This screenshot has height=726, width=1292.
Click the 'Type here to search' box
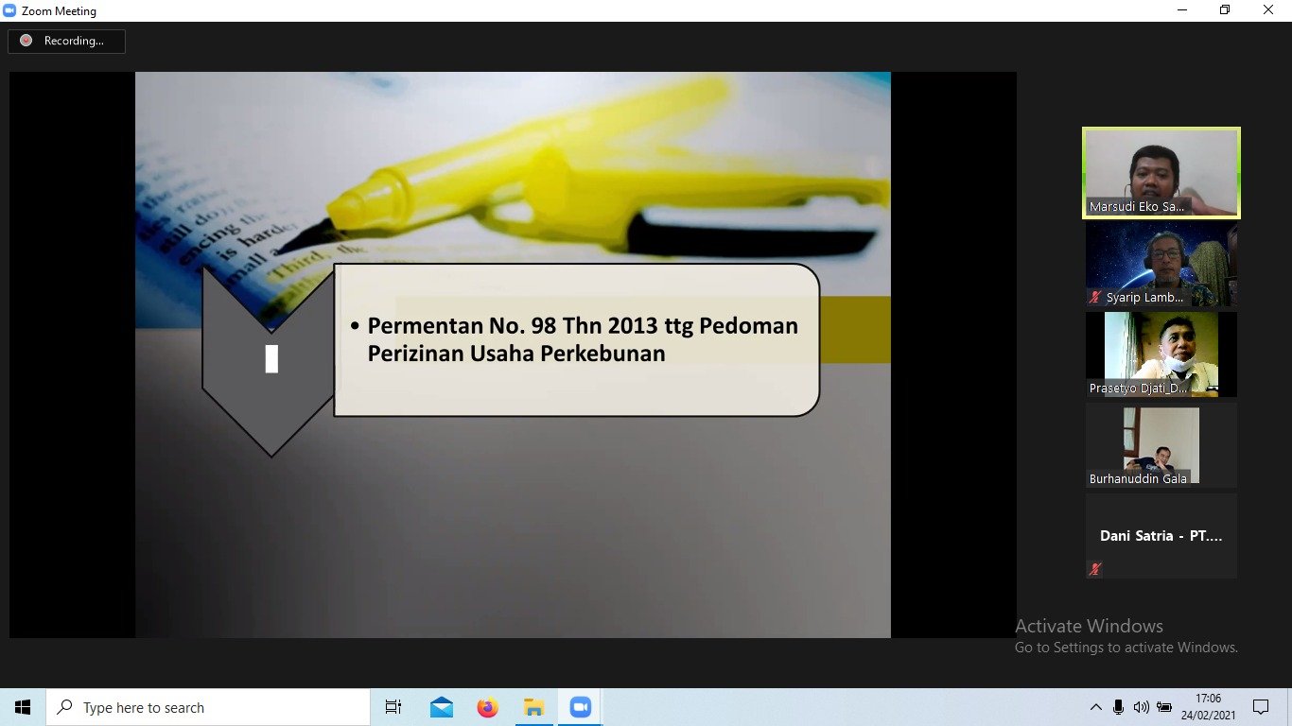(x=208, y=707)
